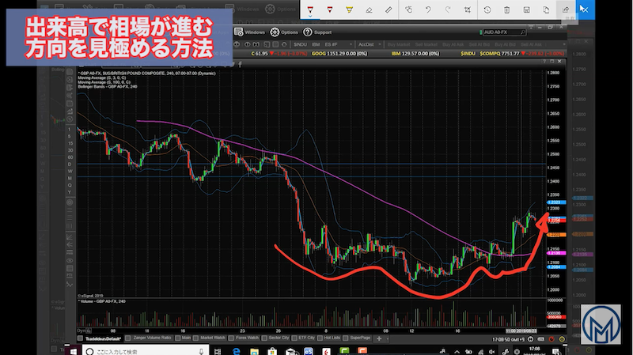Screen dimensions: 633x355
Task: Choose the eraser tool
Action: (x=368, y=9)
